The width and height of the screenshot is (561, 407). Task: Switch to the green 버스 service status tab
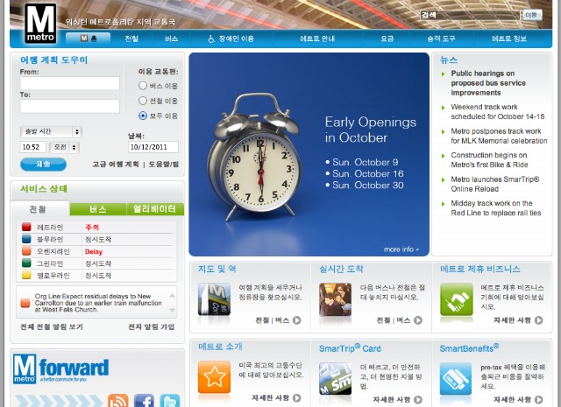tap(98, 209)
